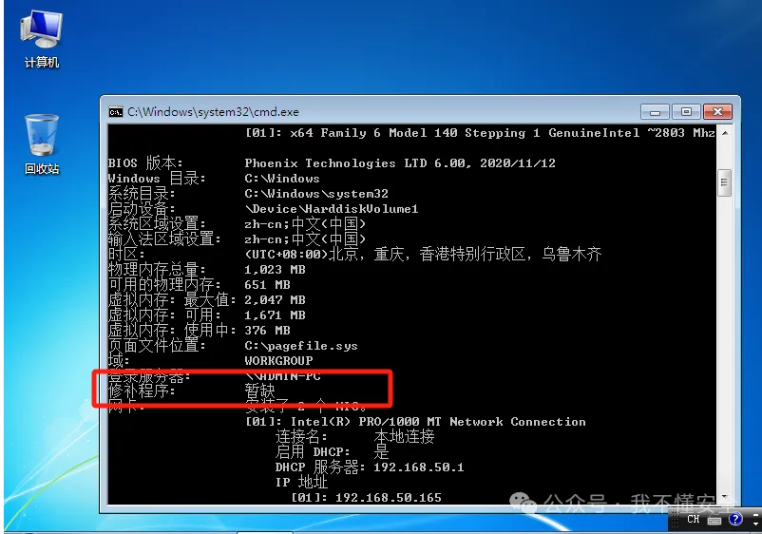The height and width of the screenshot is (534, 762).
Task: Click the 'Intel(R) PRO/1000 MT Network Connection' line
Action: click(x=415, y=422)
